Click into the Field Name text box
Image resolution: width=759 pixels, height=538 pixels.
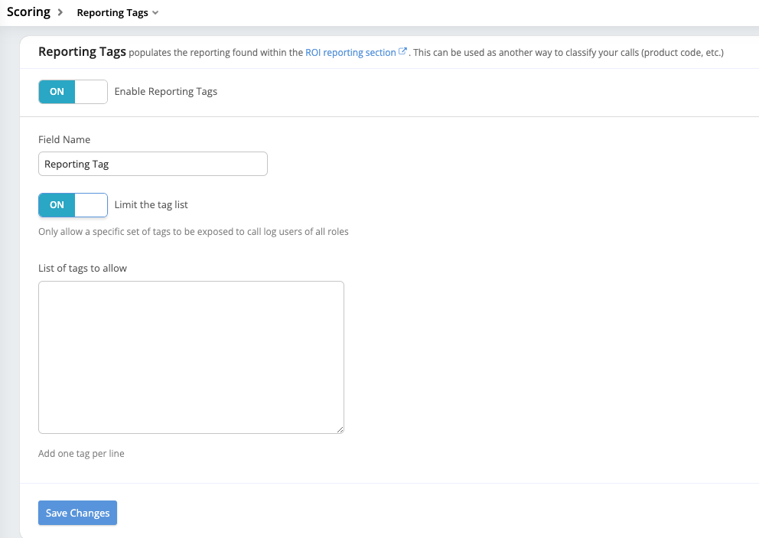[x=153, y=164]
